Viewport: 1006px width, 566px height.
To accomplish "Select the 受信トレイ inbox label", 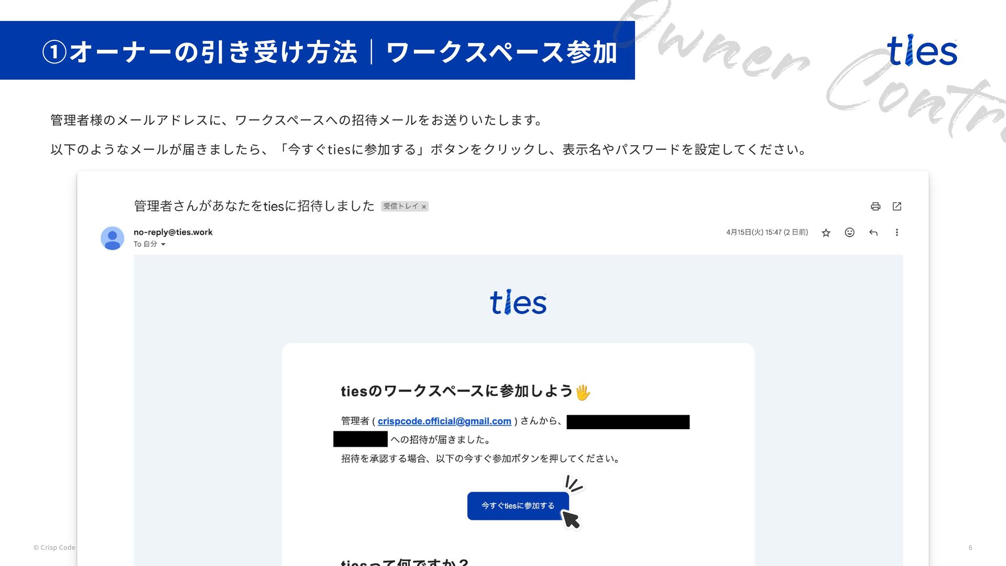I will pyautogui.click(x=401, y=206).
